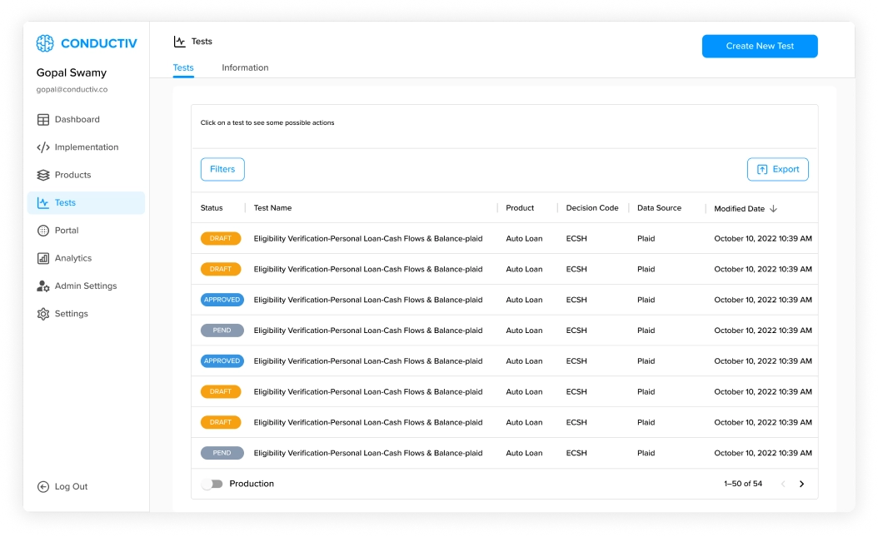The width and height of the screenshot is (878, 537).
Task: Click the Settings gear icon
Action: pyautogui.click(x=43, y=314)
